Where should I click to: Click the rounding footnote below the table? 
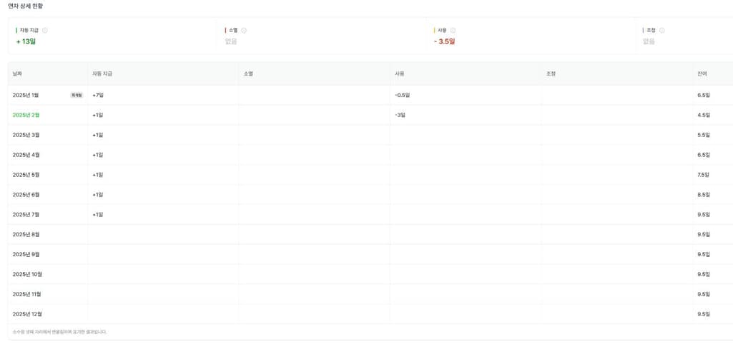[x=60, y=332]
